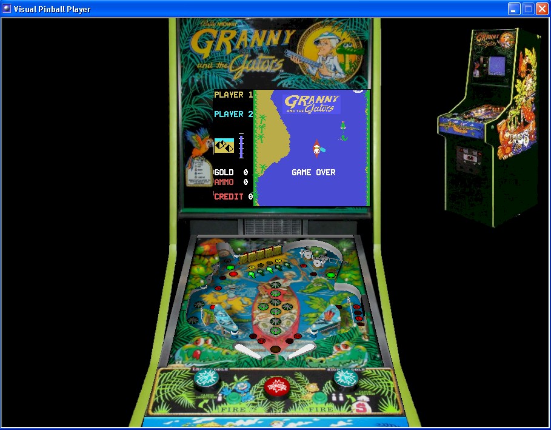Click the score card under the parrot
The height and width of the screenshot is (430, 551).
pos(199,172)
